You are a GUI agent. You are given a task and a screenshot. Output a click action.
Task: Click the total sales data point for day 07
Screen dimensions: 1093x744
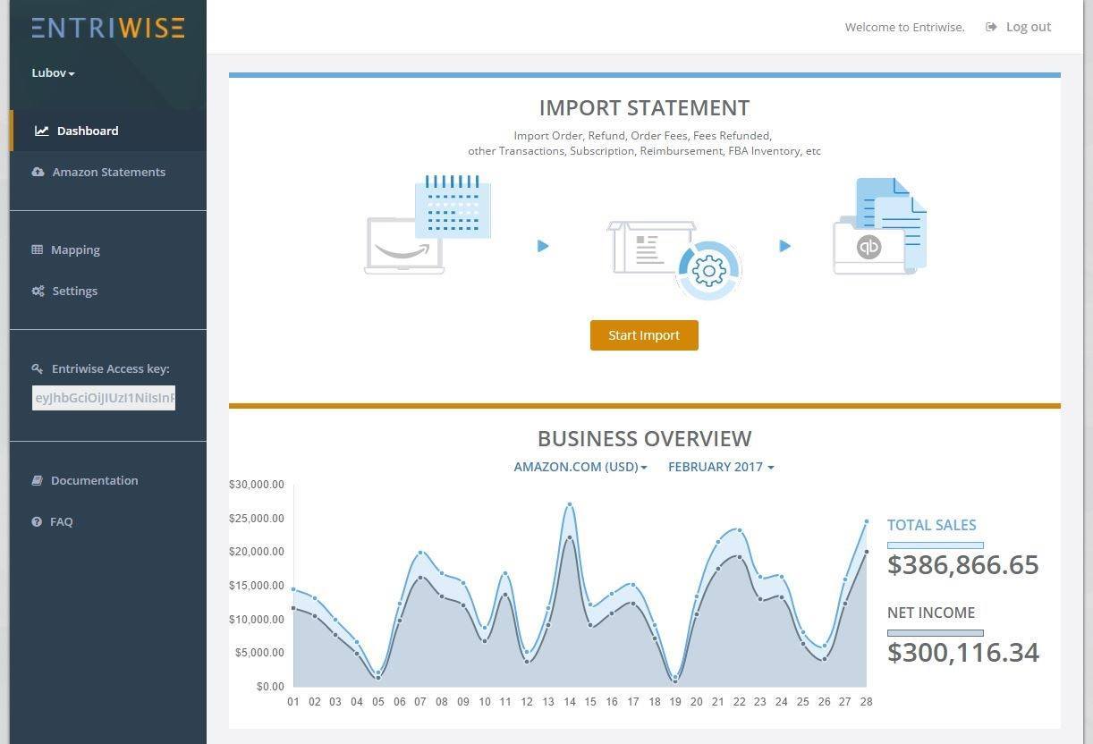click(420, 553)
